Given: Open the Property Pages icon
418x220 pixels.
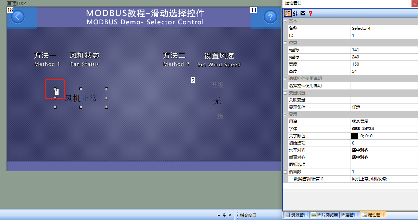Looking at the screenshot, I should click(x=303, y=13).
